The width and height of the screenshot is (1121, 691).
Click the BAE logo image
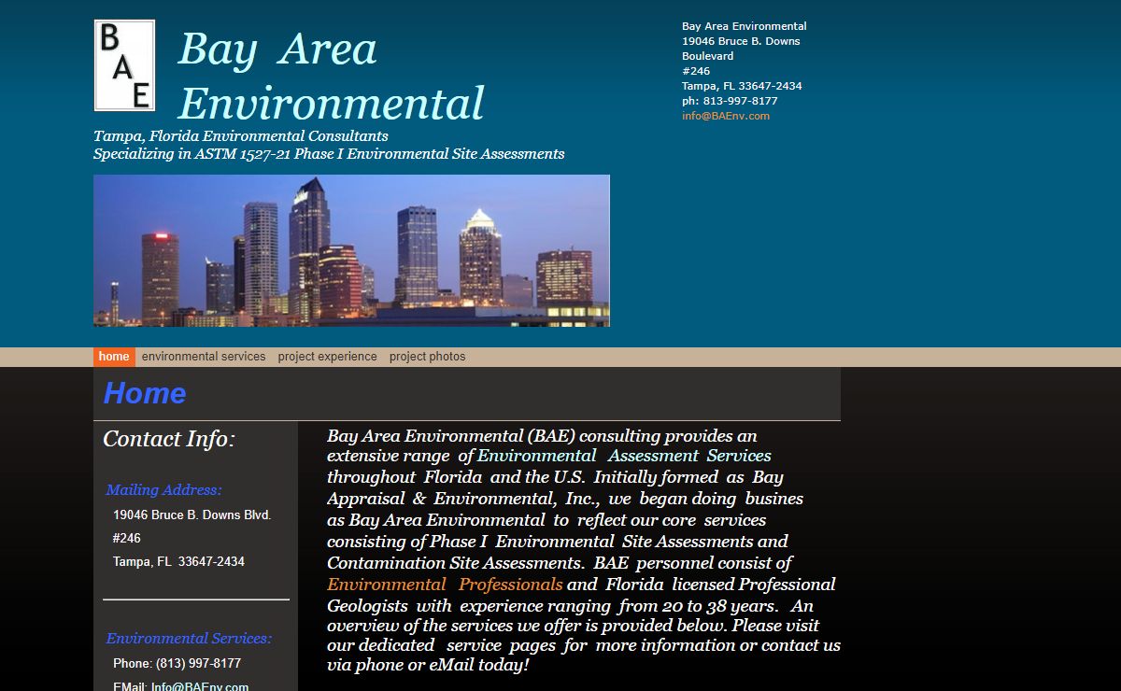click(x=124, y=65)
